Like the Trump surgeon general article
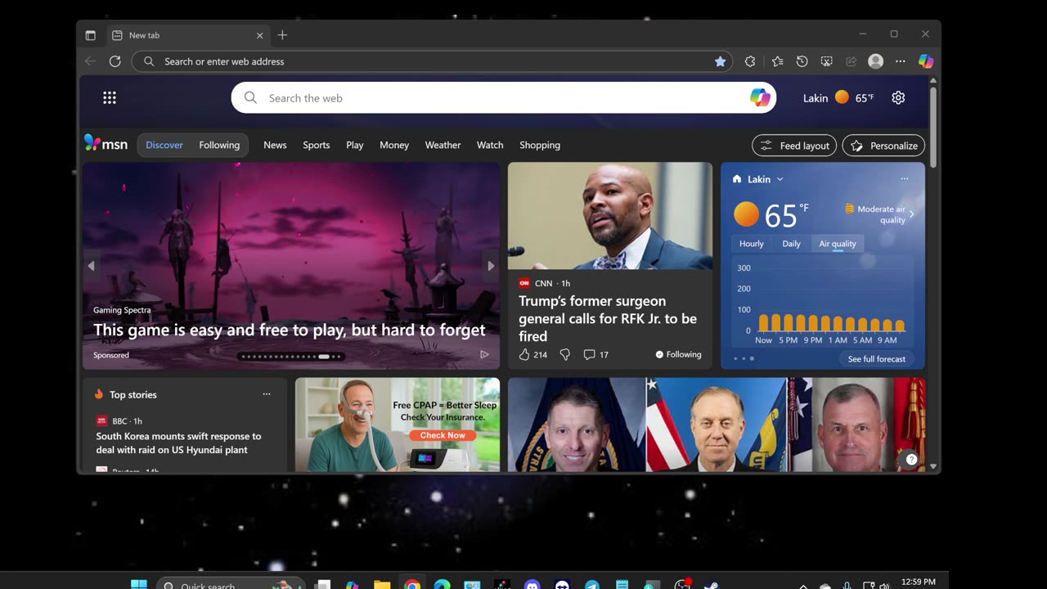Image resolution: width=1047 pixels, height=589 pixels. (x=524, y=354)
